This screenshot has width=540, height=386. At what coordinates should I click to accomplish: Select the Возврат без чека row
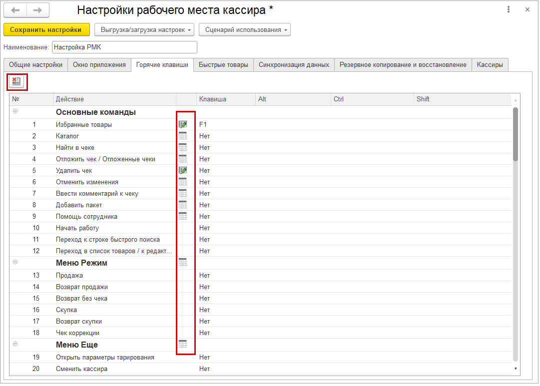(261, 298)
